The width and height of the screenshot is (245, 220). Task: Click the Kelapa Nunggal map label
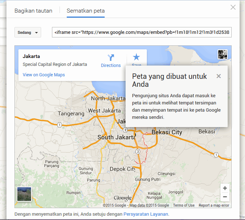154,196
